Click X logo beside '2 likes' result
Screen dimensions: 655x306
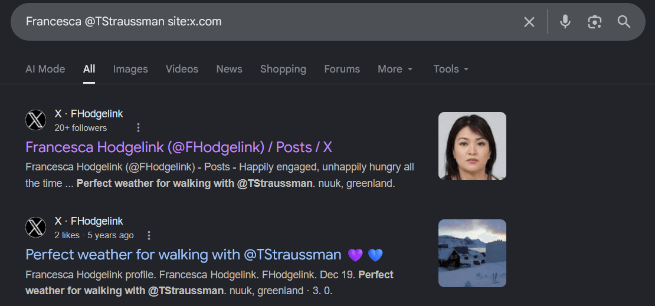(35, 228)
